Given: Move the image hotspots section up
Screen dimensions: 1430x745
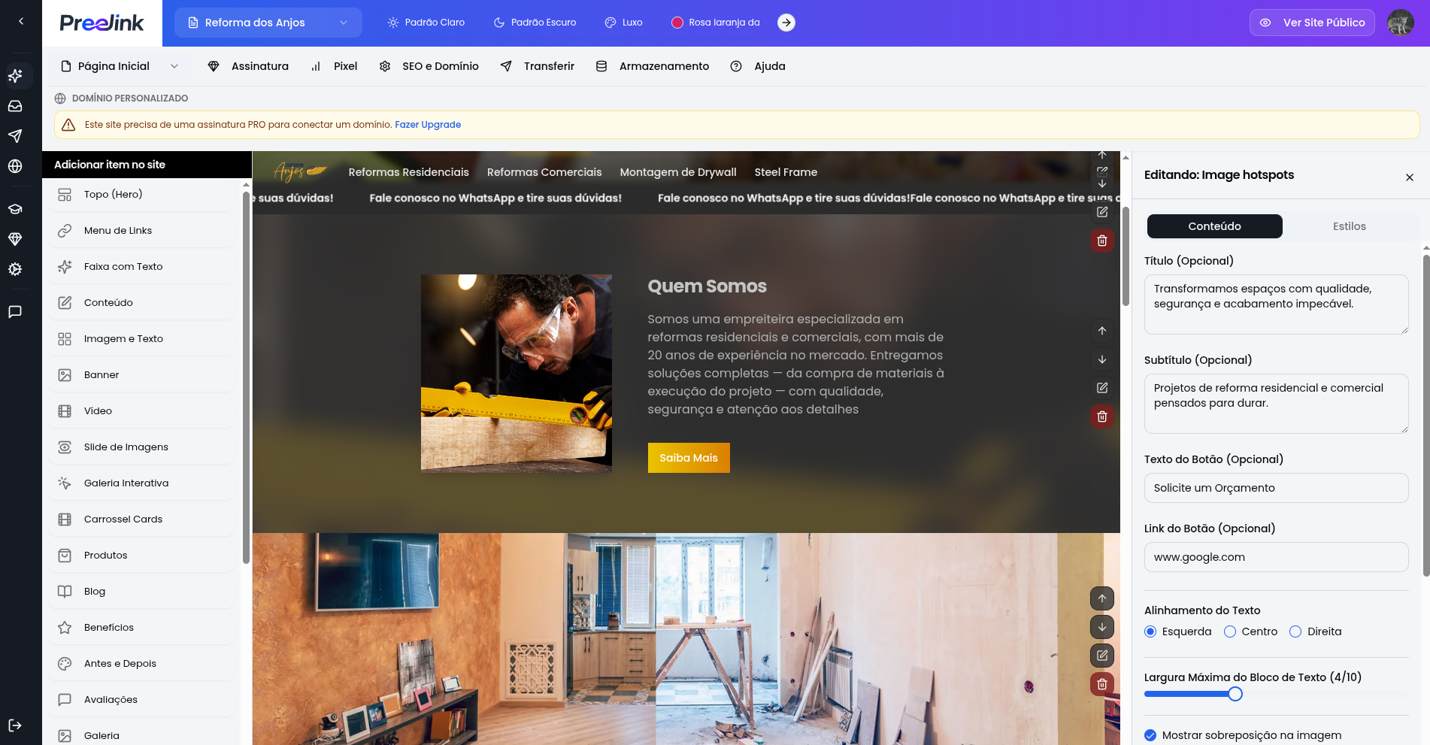Looking at the screenshot, I should click(x=1102, y=598).
